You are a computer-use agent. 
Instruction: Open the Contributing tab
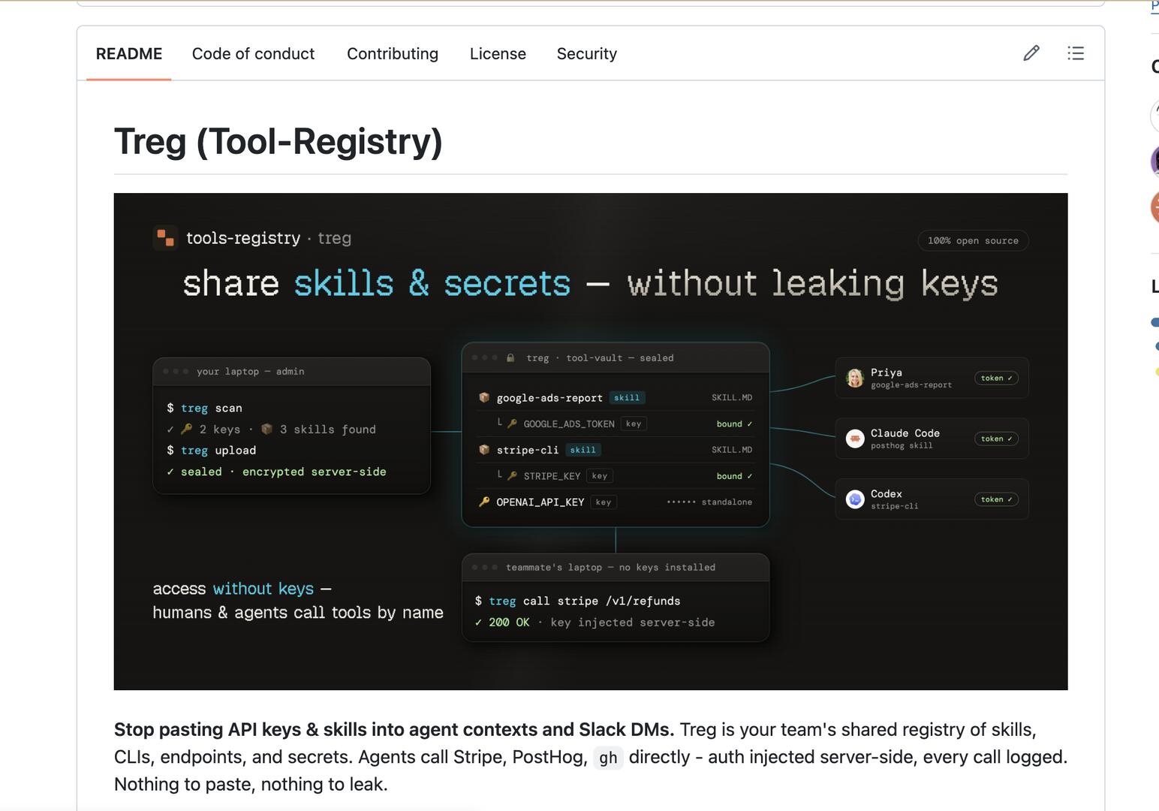(393, 53)
